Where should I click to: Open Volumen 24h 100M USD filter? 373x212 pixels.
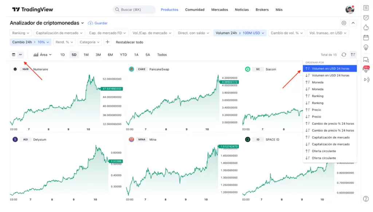[x=240, y=33]
